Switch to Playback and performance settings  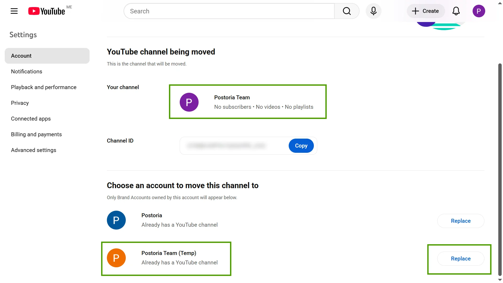(43, 87)
